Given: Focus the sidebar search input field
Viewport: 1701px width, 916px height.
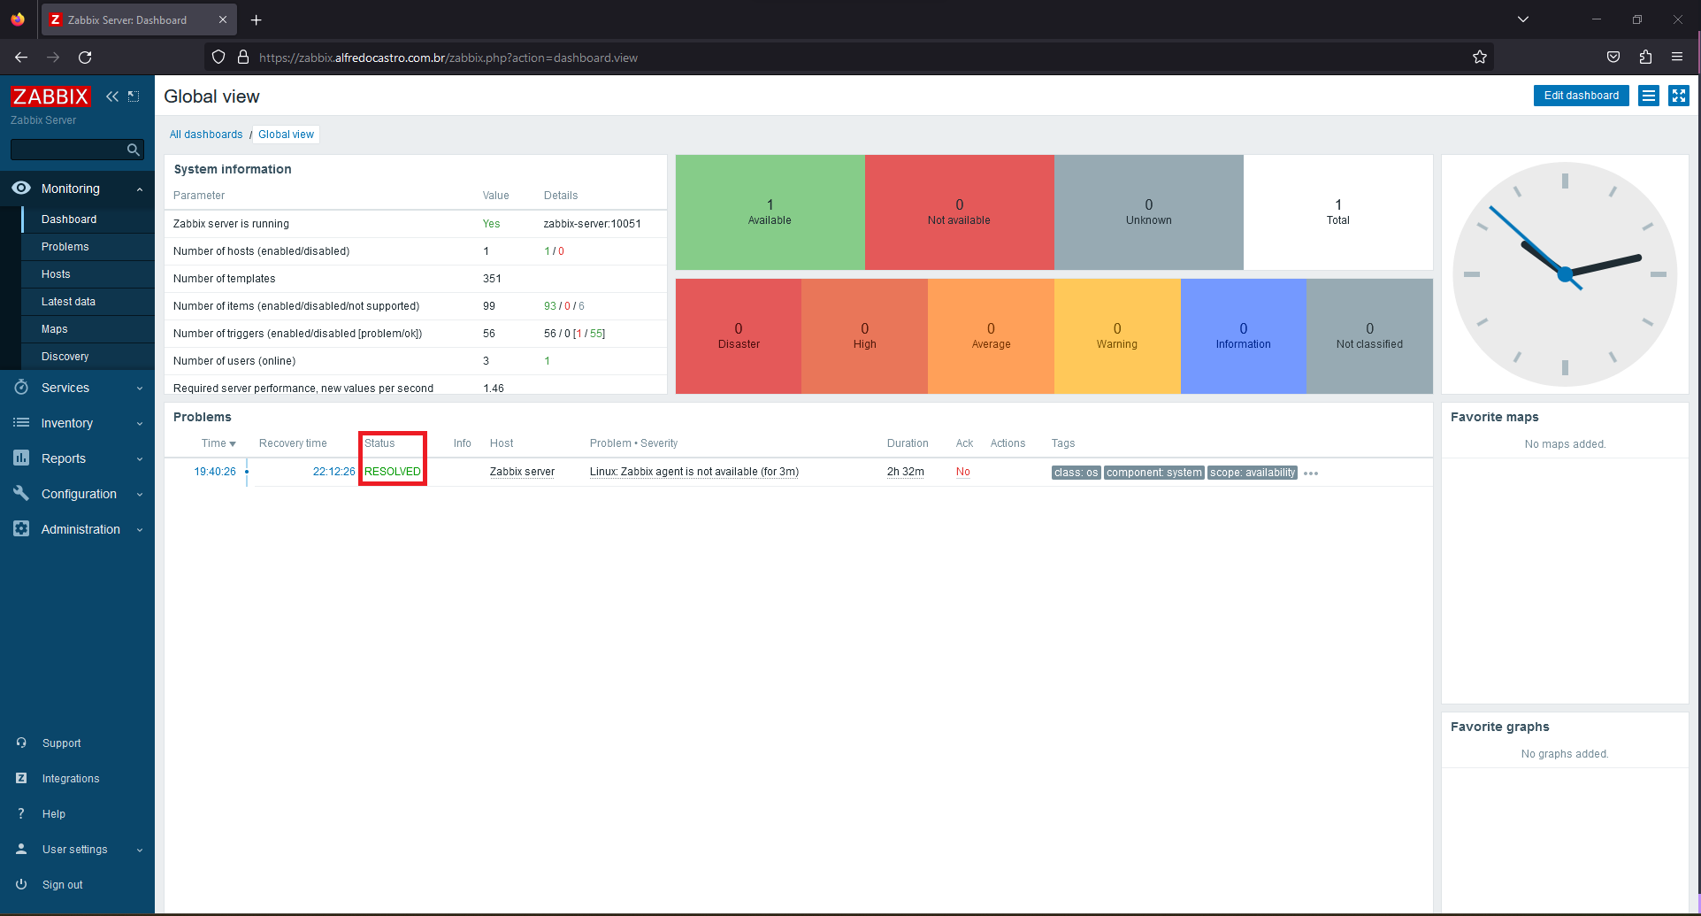Looking at the screenshot, I should click(x=68, y=150).
